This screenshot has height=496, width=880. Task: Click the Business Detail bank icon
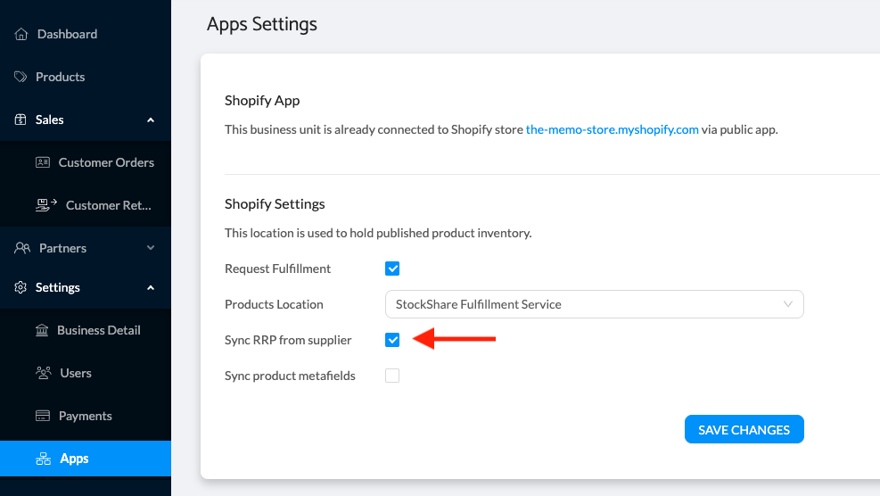point(42,330)
